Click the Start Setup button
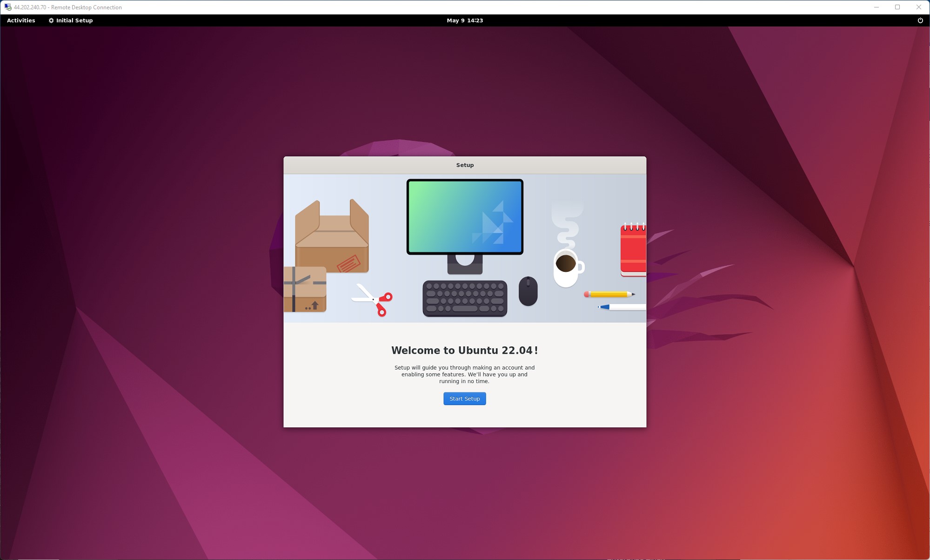This screenshot has width=930, height=560. 464,398
